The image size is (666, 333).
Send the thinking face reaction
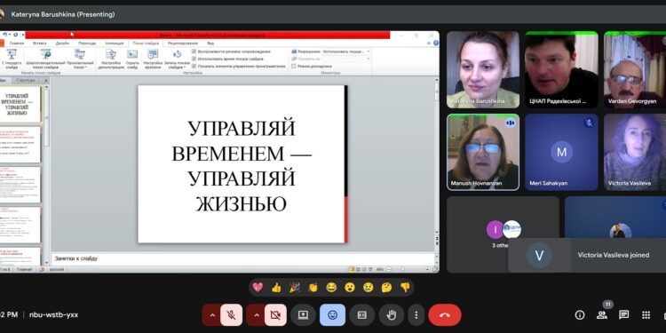click(386, 288)
